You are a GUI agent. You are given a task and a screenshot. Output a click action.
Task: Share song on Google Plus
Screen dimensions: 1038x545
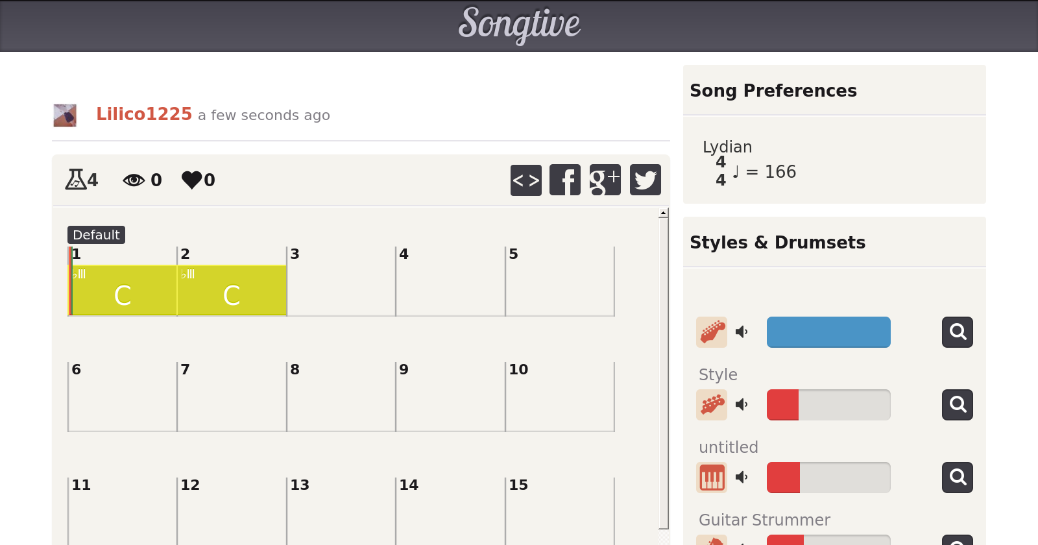[x=605, y=180]
